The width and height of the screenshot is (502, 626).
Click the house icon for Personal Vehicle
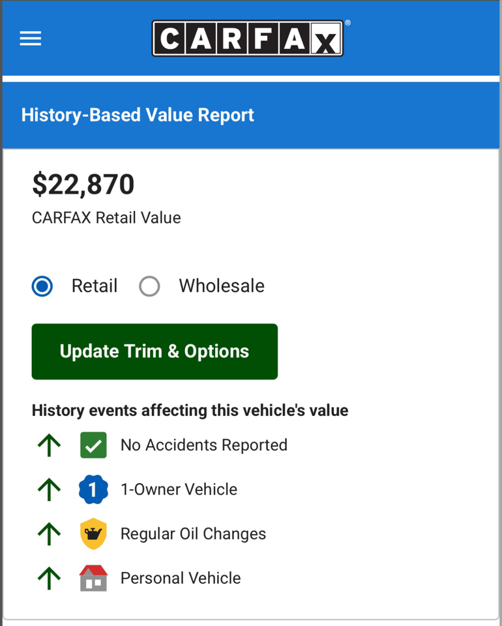pos(93,578)
